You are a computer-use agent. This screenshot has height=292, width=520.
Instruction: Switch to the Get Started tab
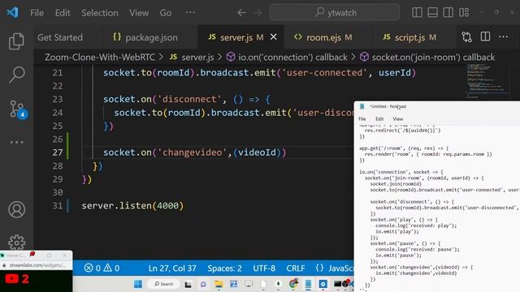60,37
